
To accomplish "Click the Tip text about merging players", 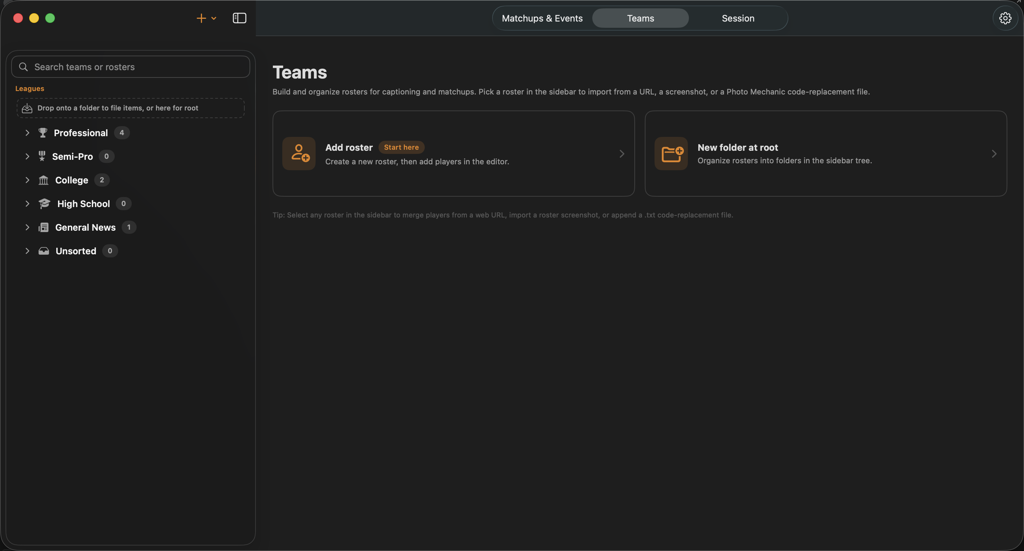I will 503,215.
